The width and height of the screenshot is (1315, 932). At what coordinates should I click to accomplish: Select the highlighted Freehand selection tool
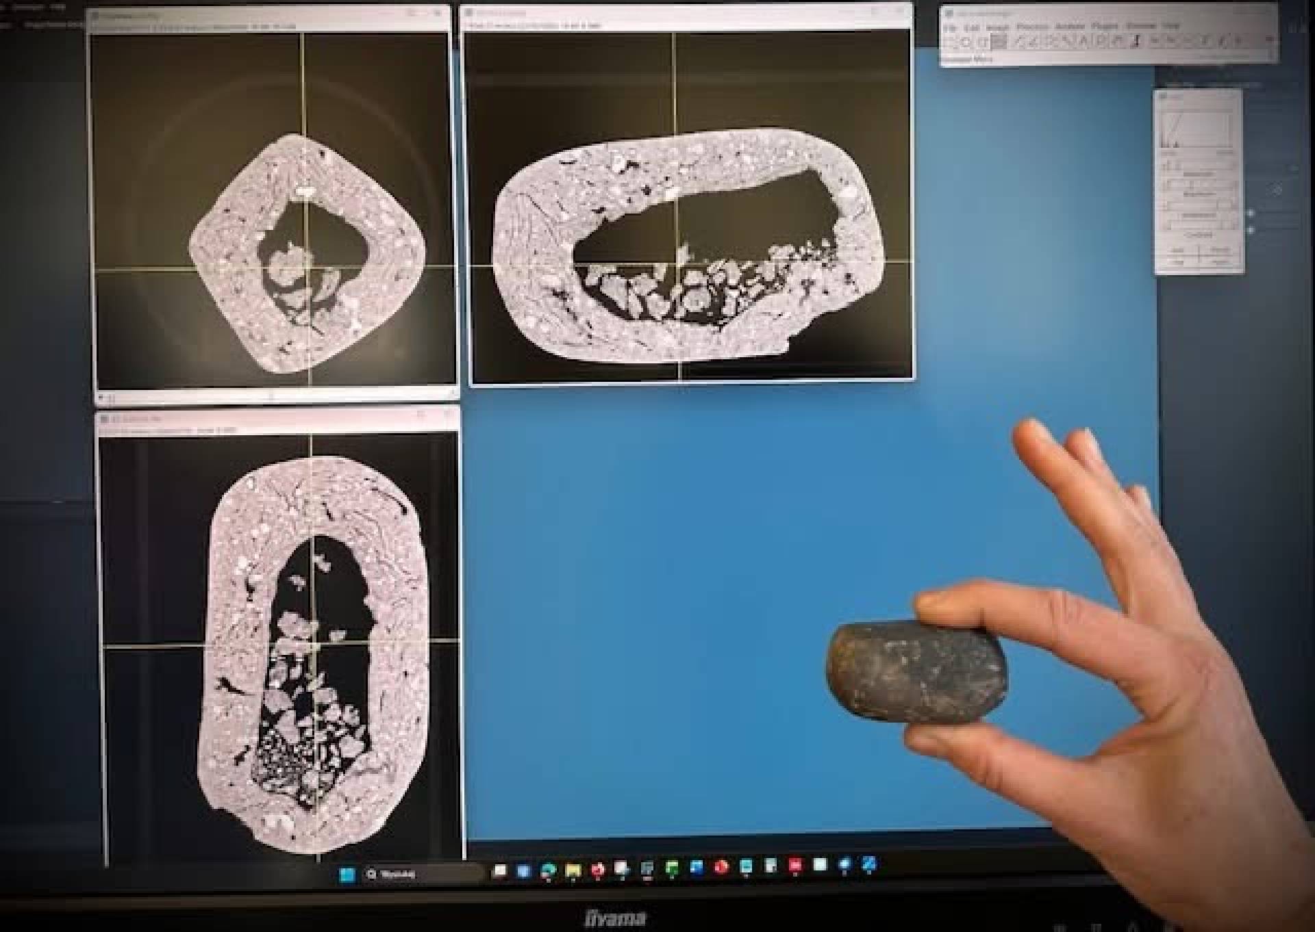(999, 41)
